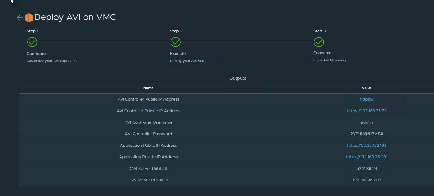Open the https://192.168.35.73 private controller link
The height and width of the screenshot is (196, 434).
click(x=367, y=111)
